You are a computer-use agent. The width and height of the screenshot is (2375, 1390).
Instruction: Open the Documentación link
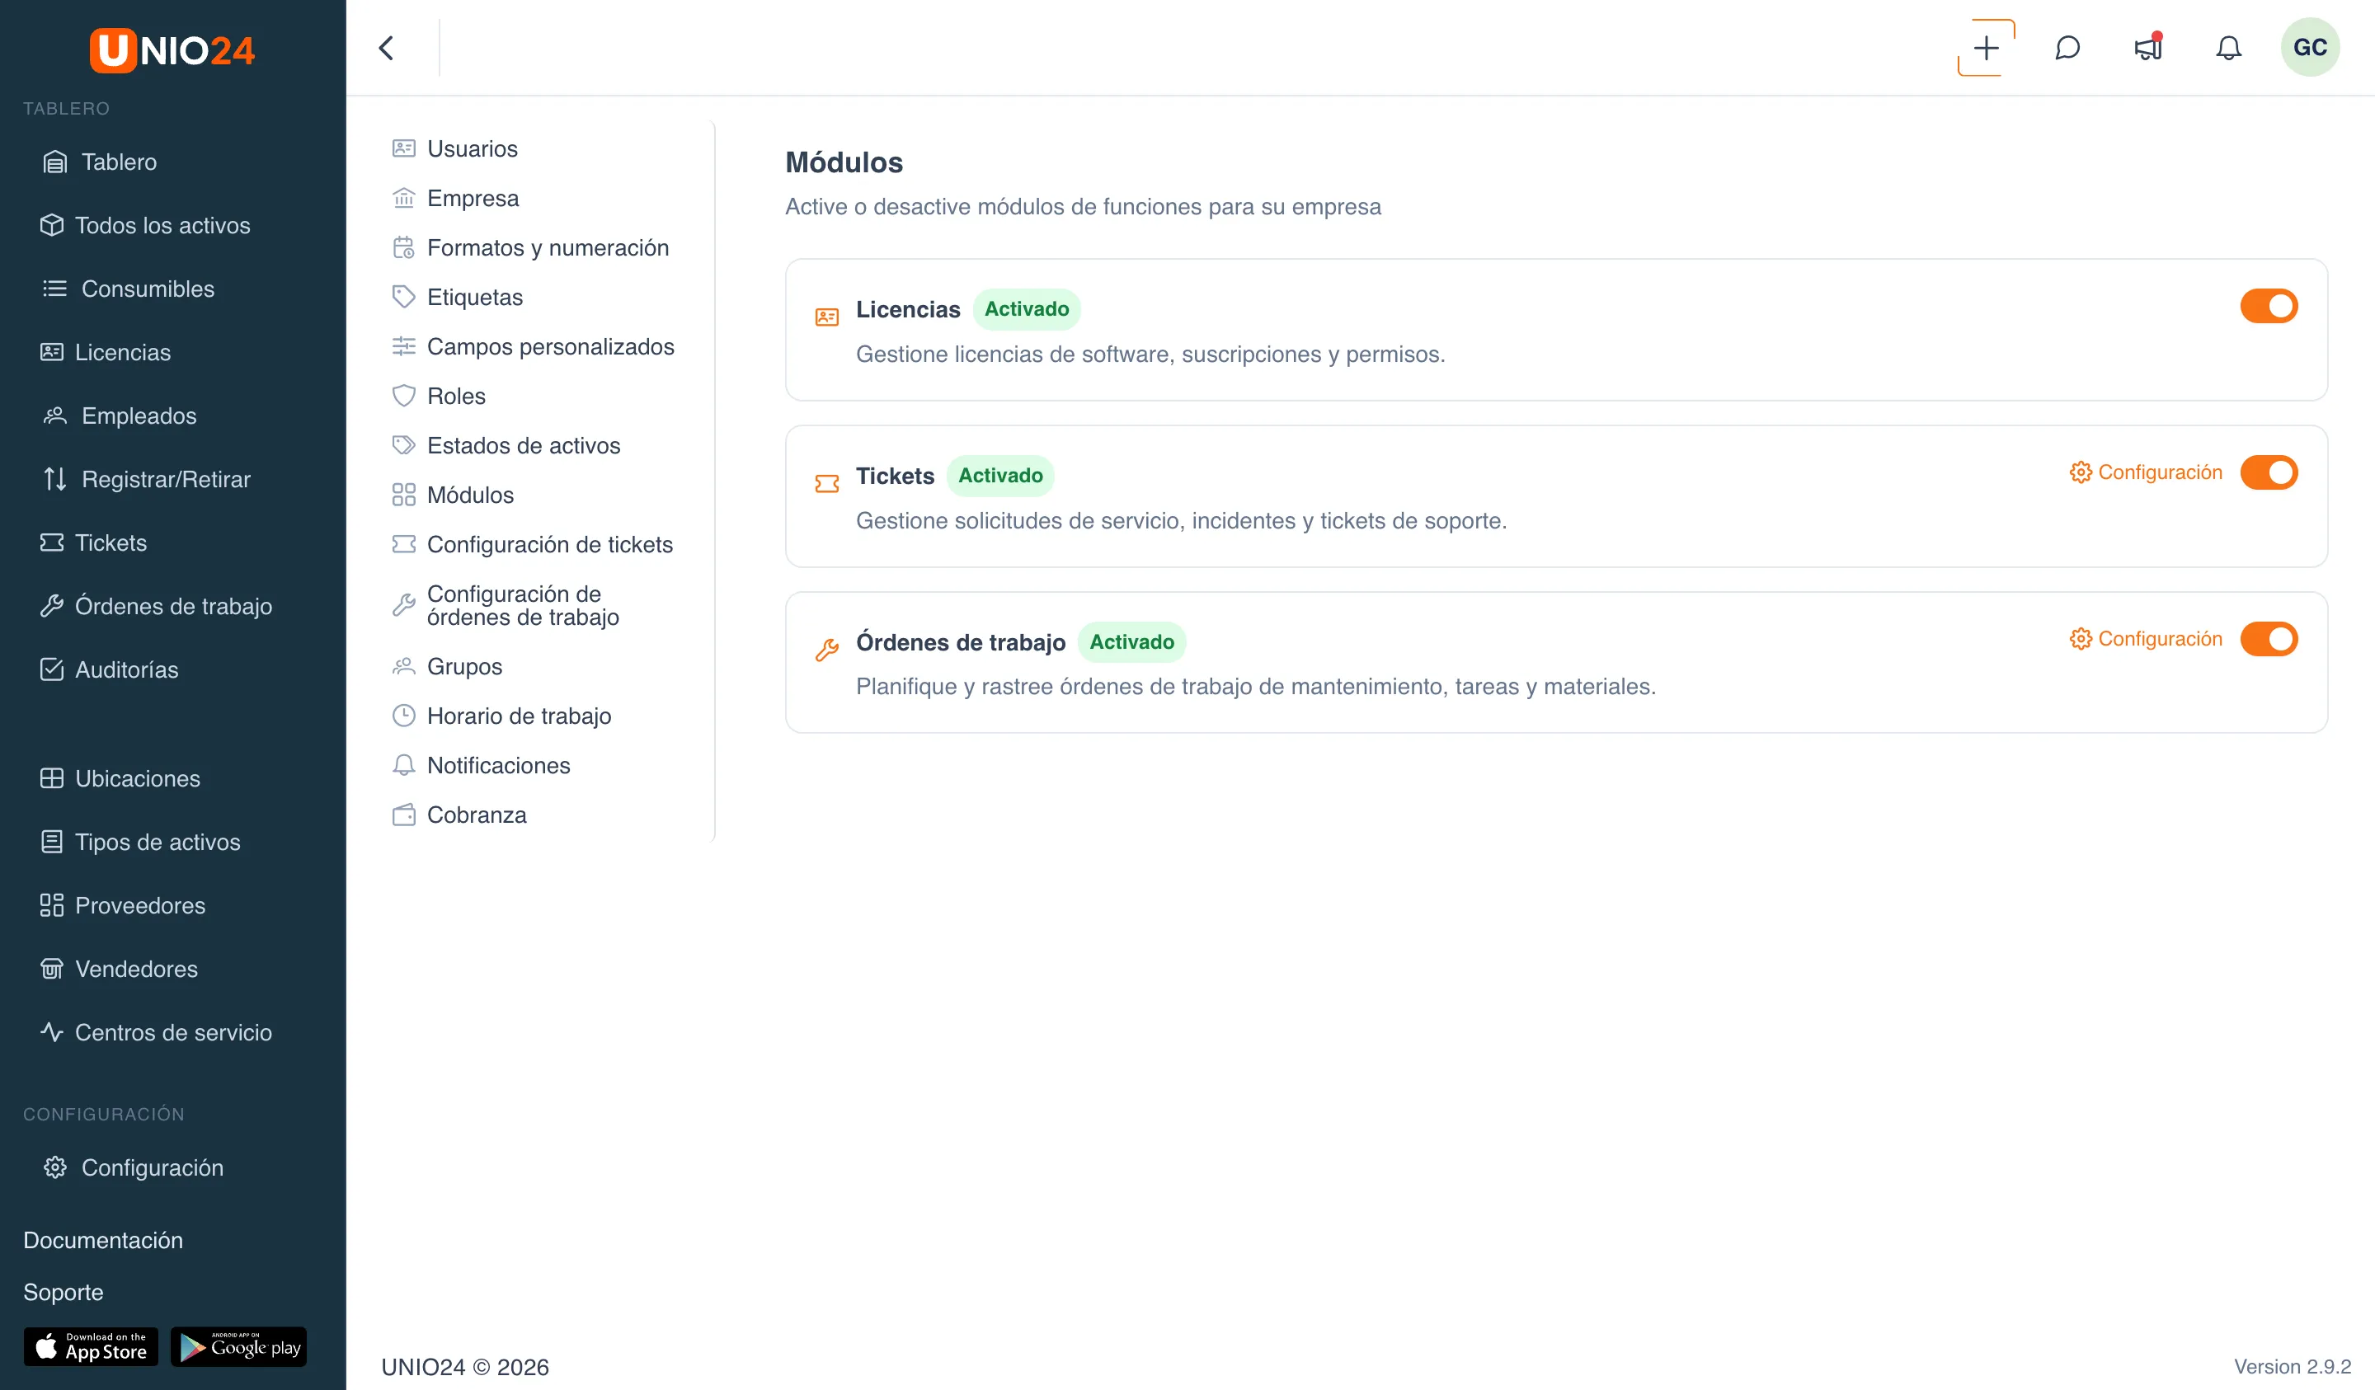click(103, 1240)
